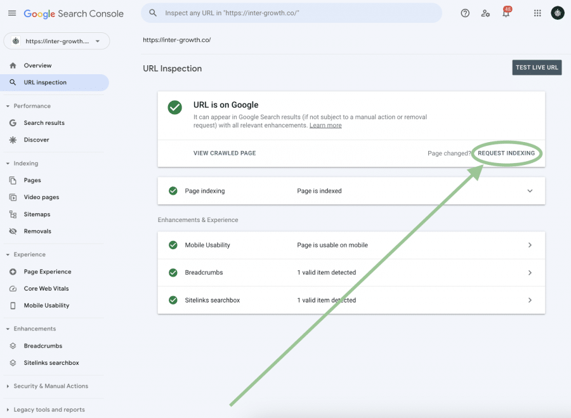Click the green check beside Page indexing

pos(173,191)
